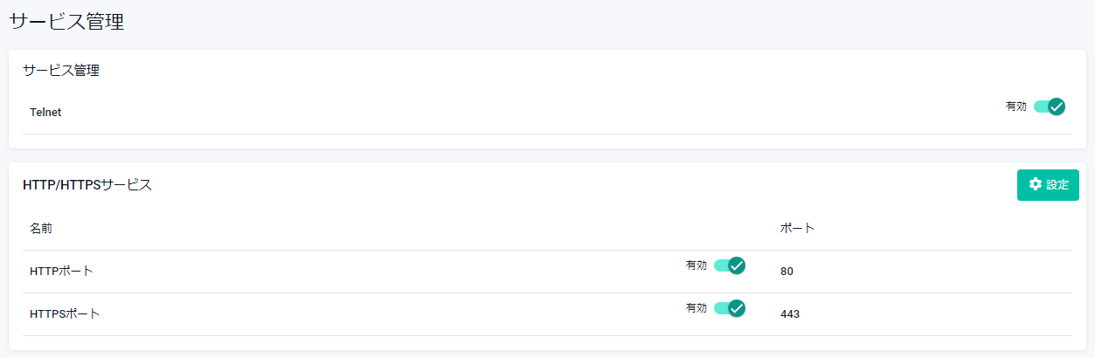
Task: Click the 名前 column header
Action: [x=41, y=229]
